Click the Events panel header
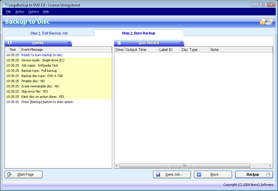Image resolution: width=278 pixels, height=191 pixels. click(x=38, y=43)
